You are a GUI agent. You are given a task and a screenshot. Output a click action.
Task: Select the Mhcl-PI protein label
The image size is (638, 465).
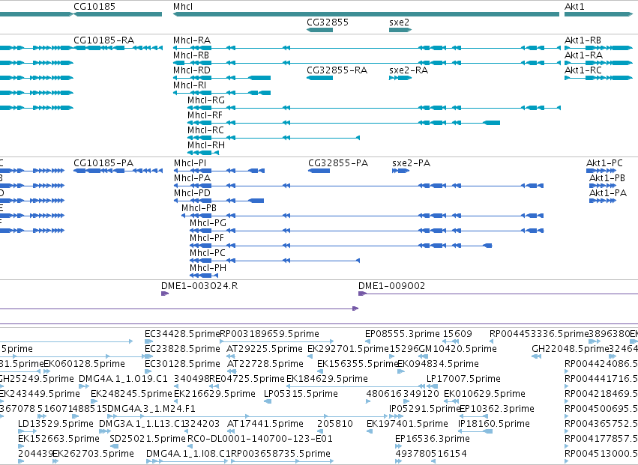point(190,163)
